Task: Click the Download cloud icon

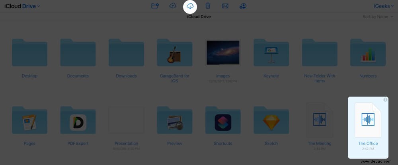Action: coord(190,6)
